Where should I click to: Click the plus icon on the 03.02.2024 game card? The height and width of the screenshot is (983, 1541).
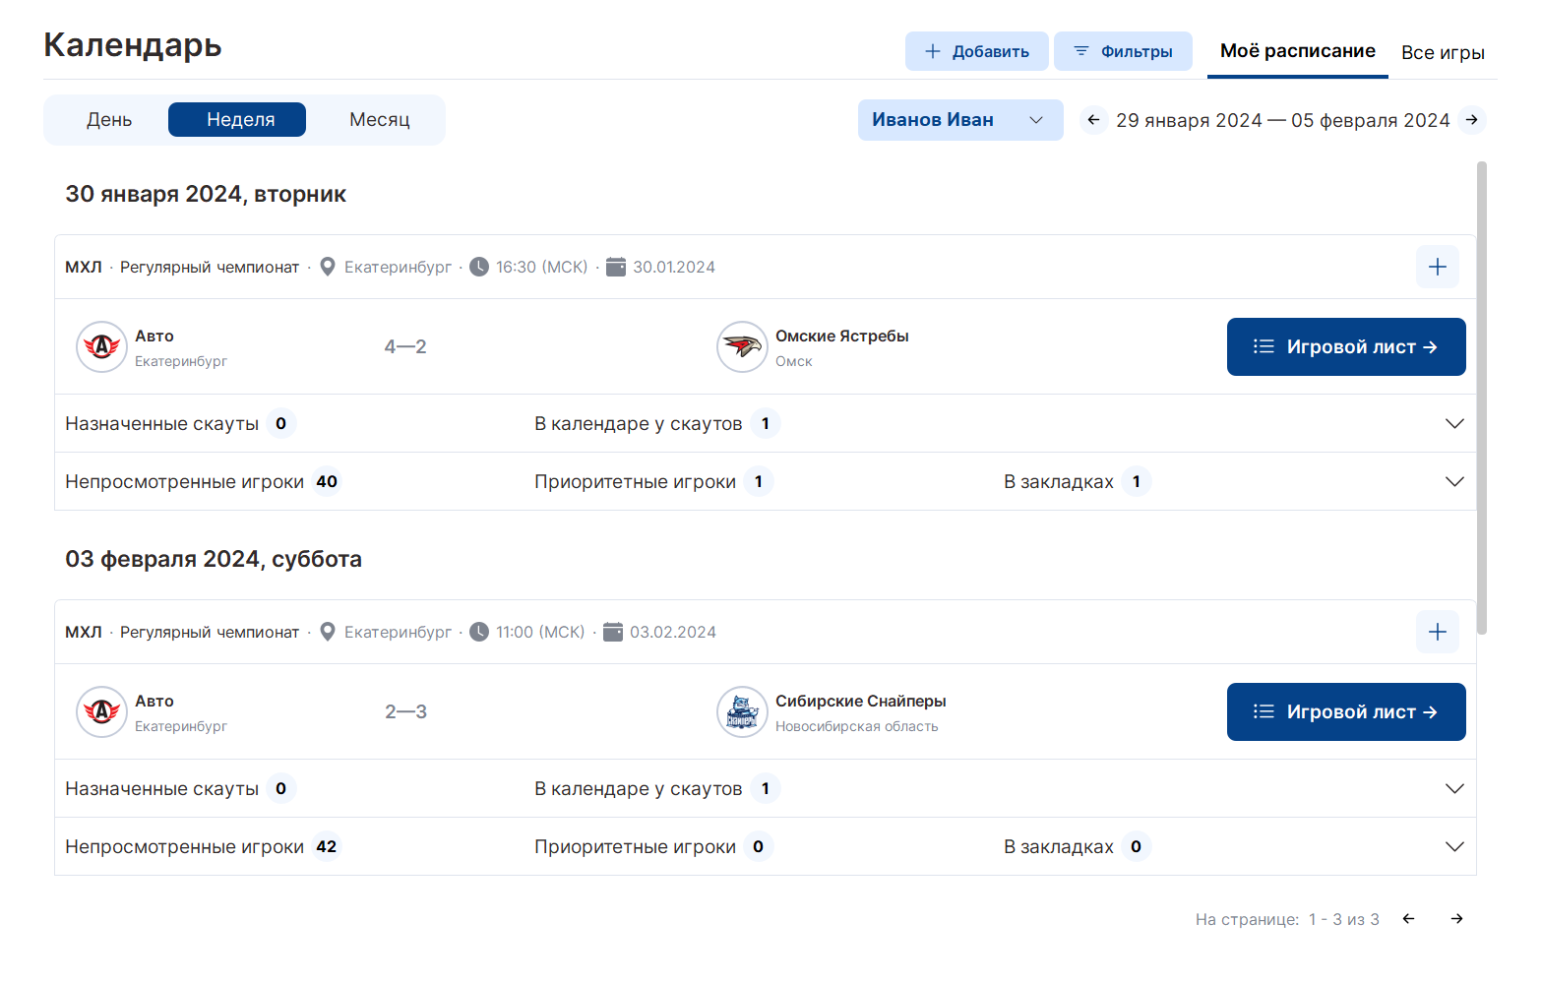1438,632
